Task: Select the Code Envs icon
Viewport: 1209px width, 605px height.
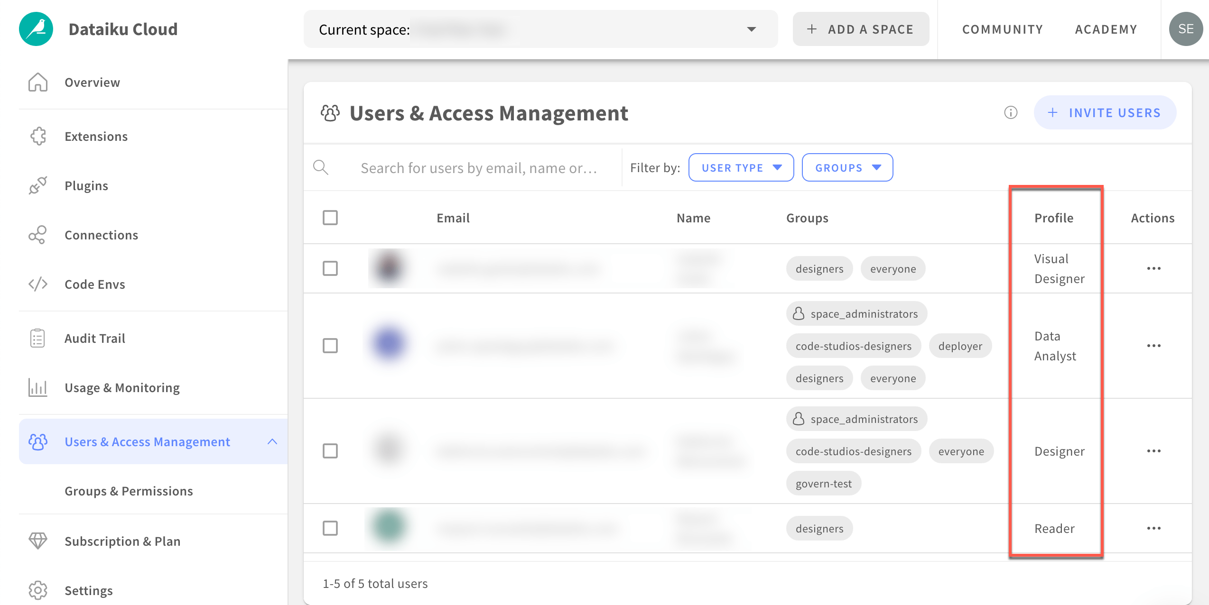Action: click(x=38, y=284)
